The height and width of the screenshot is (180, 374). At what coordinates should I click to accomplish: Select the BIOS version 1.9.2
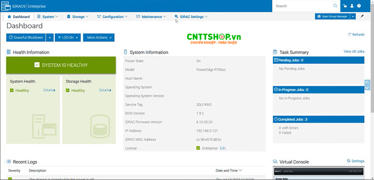(x=200, y=113)
